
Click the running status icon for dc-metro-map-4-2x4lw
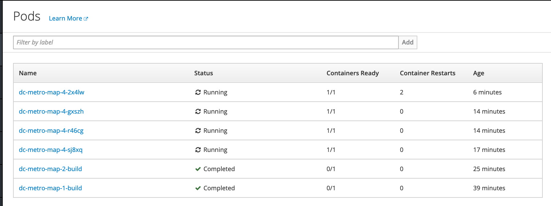pos(198,92)
